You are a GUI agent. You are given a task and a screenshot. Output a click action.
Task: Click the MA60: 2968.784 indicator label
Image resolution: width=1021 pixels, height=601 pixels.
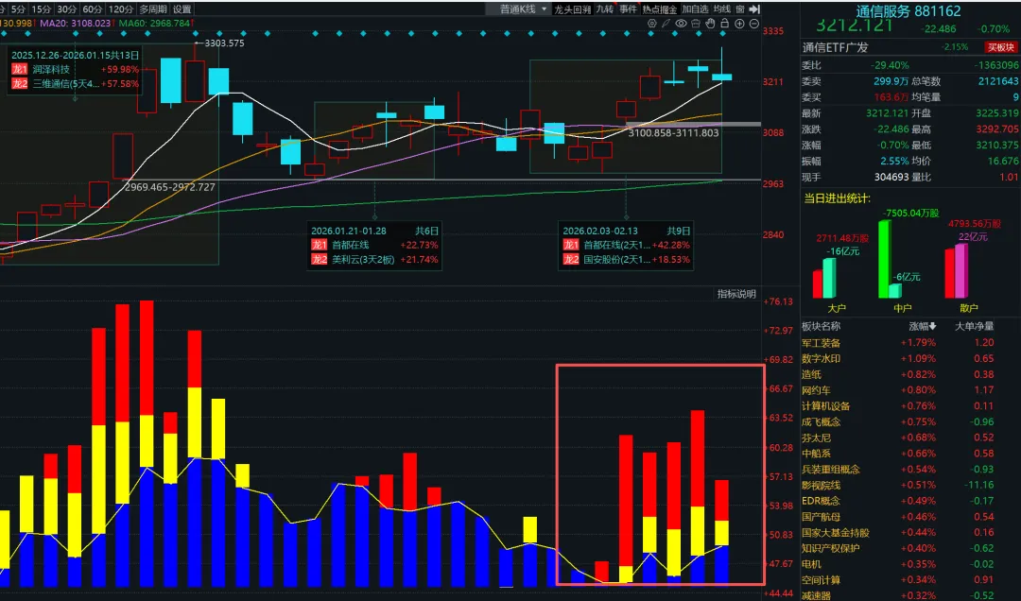(154, 24)
